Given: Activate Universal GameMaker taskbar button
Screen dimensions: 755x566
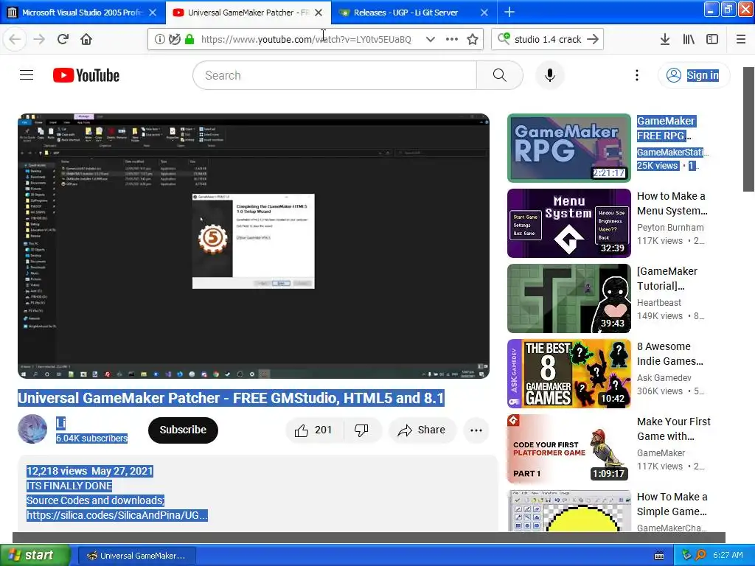Looking at the screenshot, I should coord(136,556).
